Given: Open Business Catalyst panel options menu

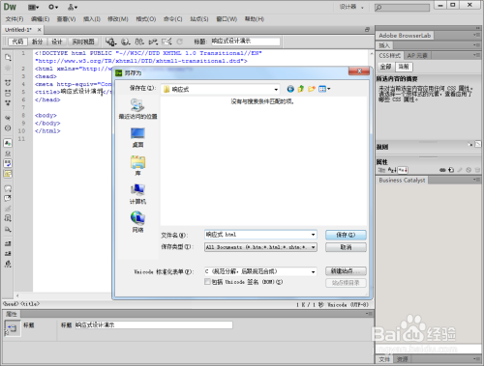Looking at the screenshot, I should tap(477, 180).
